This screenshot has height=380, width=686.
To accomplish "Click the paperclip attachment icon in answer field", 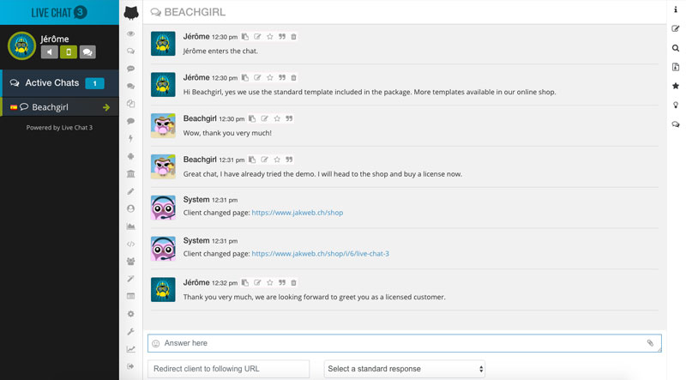I will [x=651, y=343].
